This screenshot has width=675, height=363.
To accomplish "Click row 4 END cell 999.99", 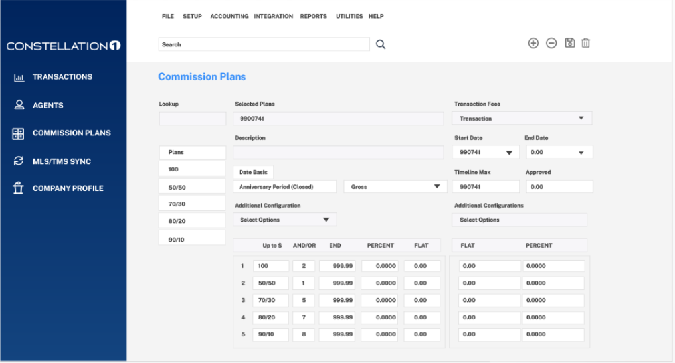I will pos(337,317).
